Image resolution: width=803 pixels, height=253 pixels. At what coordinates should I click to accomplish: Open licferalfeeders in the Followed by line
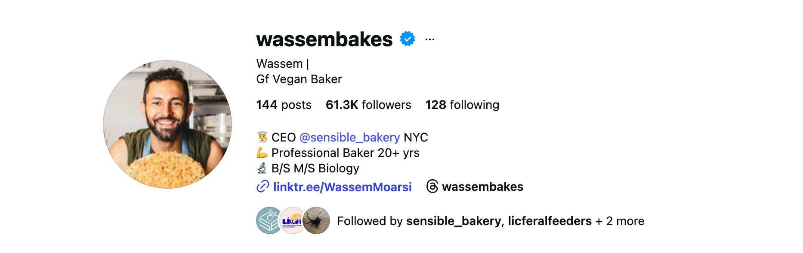click(550, 221)
